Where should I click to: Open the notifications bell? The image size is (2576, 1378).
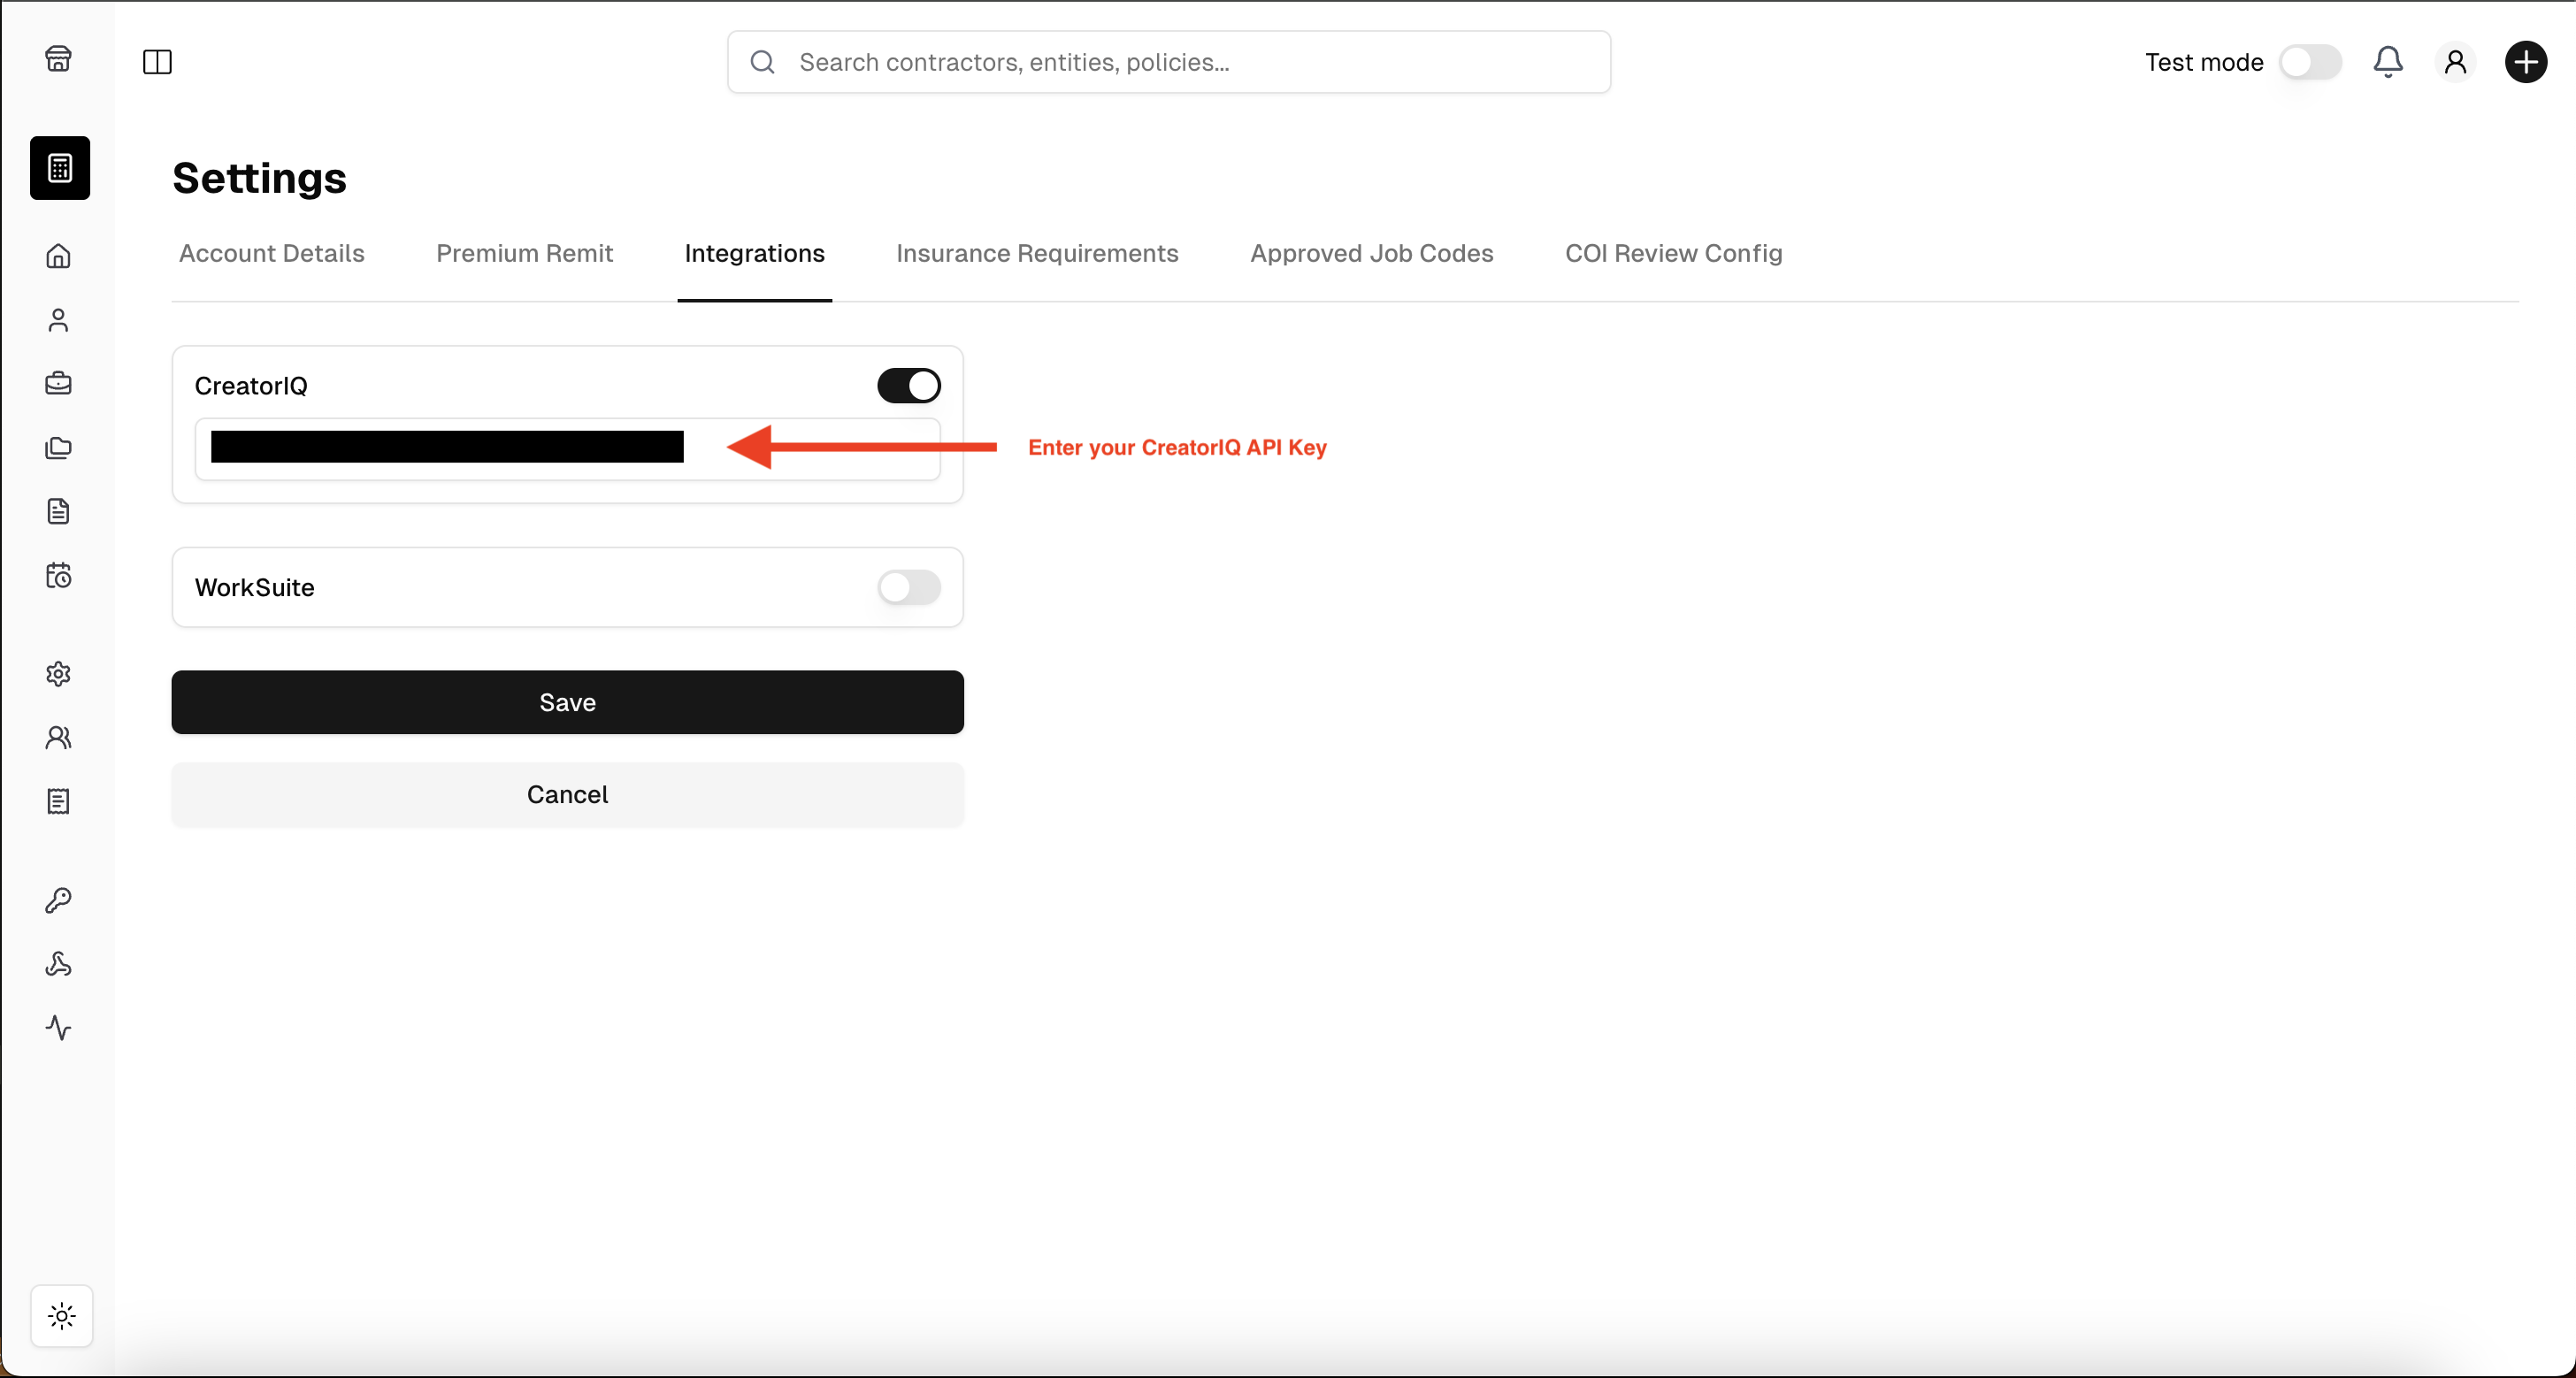pyautogui.click(x=2388, y=62)
